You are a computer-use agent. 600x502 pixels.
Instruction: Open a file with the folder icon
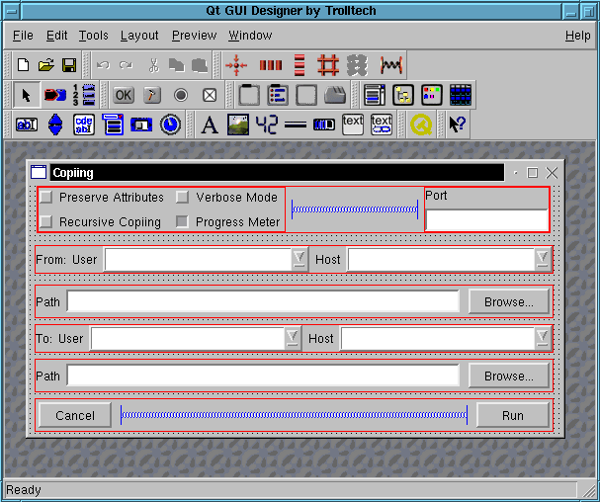[x=45, y=65]
